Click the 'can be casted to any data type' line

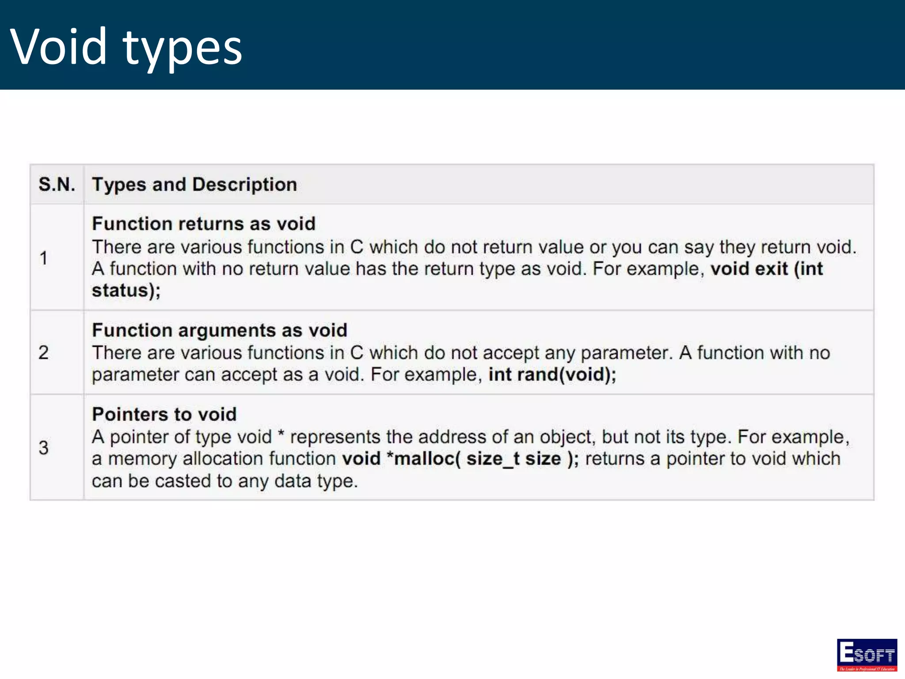coord(224,481)
